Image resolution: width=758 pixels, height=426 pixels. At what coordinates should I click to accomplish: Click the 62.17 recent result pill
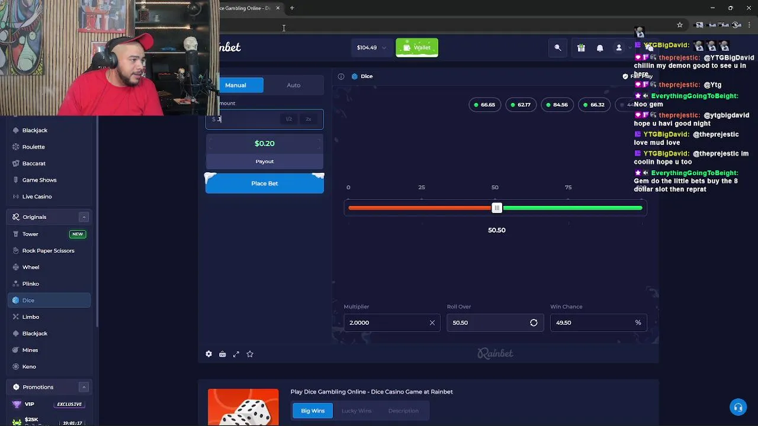pyautogui.click(x=521, y=105)
